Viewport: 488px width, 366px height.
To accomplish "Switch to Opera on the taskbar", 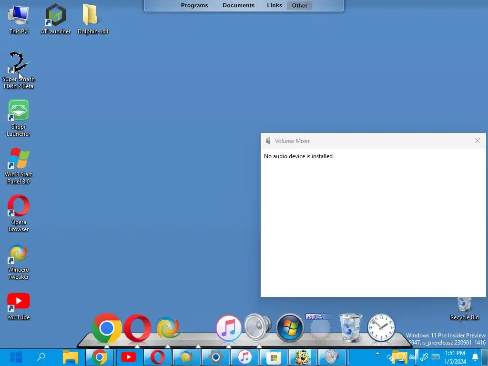I will click(157, 357).
